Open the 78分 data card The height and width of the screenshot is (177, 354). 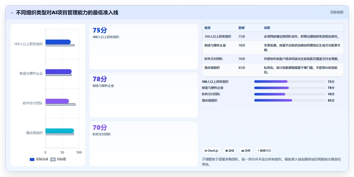coord(144,95)
